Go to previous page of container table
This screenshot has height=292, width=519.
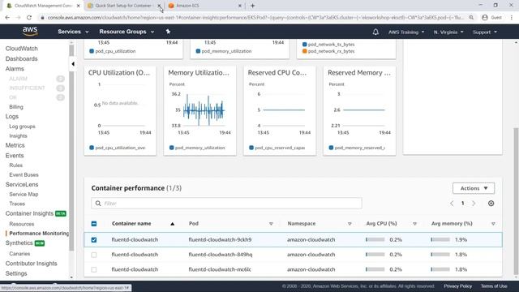(x=452, y=204)
